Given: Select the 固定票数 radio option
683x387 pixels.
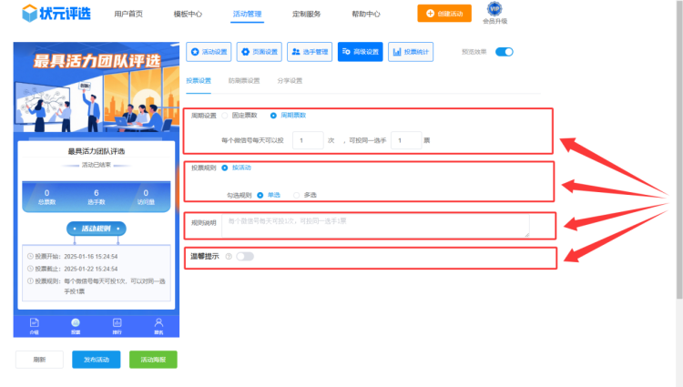Looking at the screenshot, I should point(225,116).
